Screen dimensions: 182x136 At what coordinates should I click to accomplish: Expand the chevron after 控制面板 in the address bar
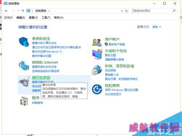[x=49, y=11]
